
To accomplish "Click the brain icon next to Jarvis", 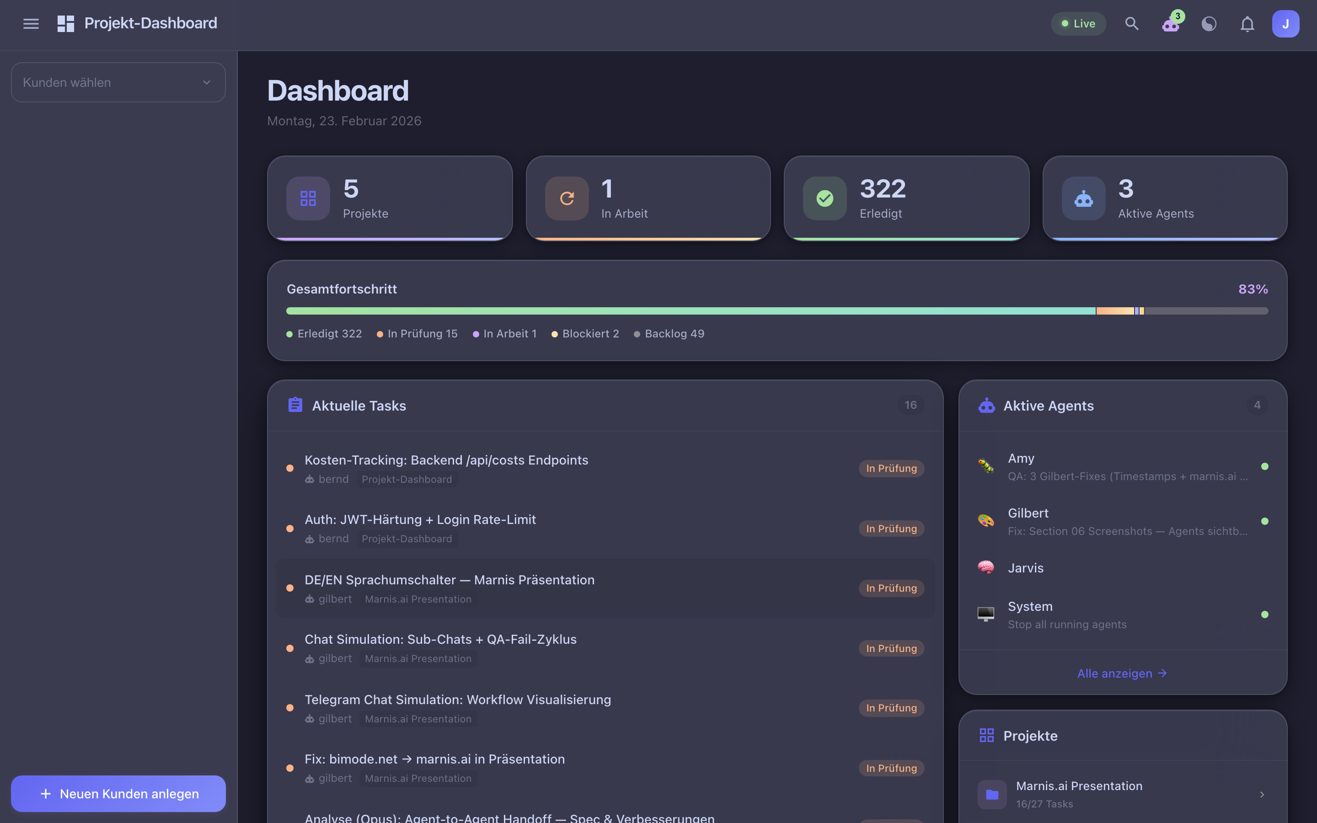I will [x=986, y=568].
